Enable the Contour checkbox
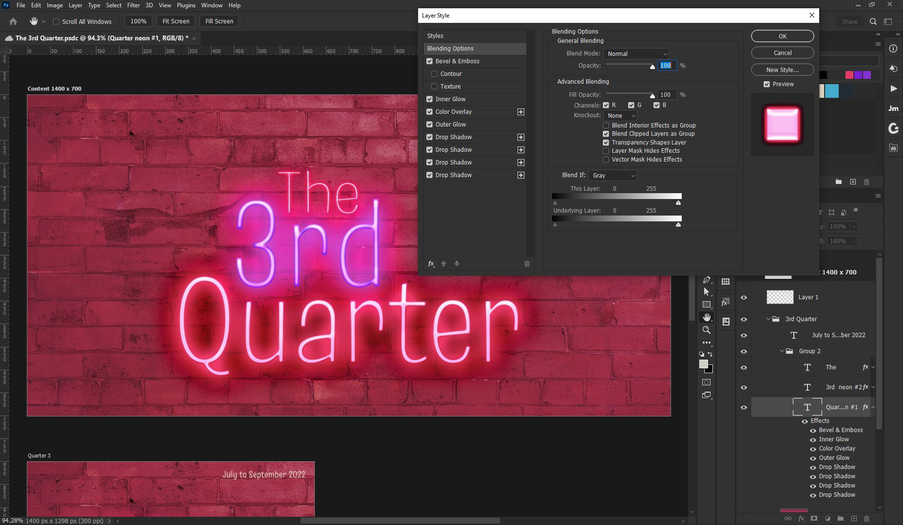Viewport: 903px width, 525px height. tap(434, 74)
